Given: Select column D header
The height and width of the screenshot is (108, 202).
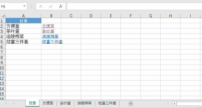Looking at the screenshot, I should (x=91, y=16).
